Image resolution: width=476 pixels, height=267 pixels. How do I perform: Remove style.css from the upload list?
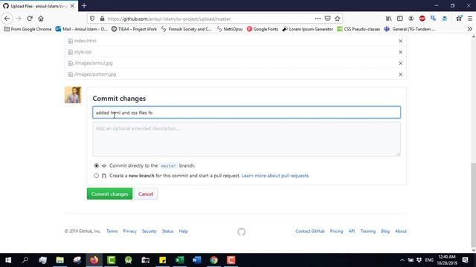[400, 52]
